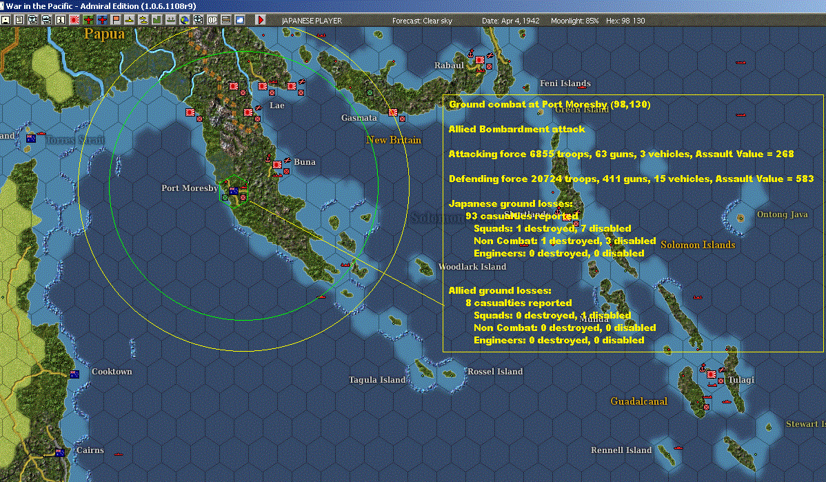
Task: Select the Japanese flag at Tulagi
Action: click(x=711, y=374)
